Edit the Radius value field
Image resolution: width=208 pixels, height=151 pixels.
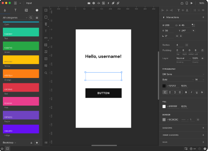(x=180, y=45)
